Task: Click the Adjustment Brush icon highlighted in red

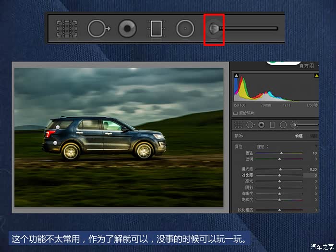Action: (214, 29)
